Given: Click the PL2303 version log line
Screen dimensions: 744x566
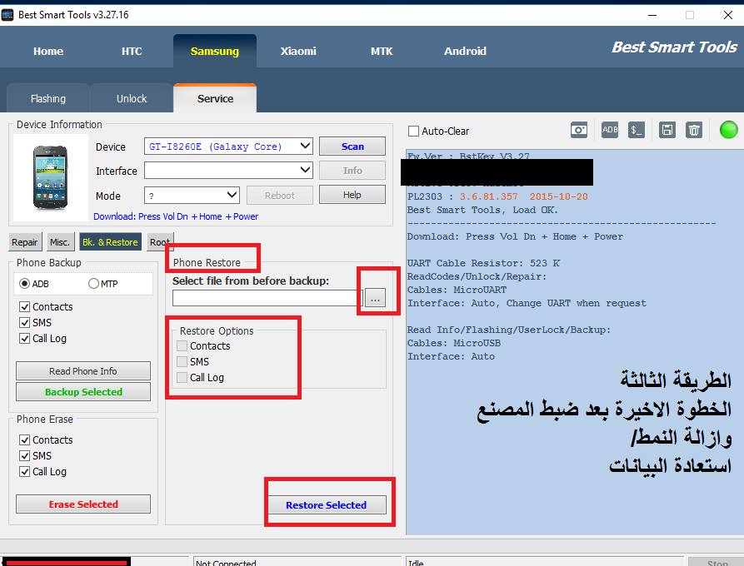Looking at the screenshot, I should [x=497, y=196].
